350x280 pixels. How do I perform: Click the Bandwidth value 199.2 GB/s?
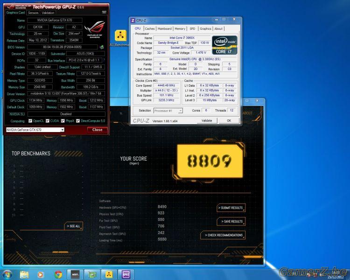pos(91,87)
